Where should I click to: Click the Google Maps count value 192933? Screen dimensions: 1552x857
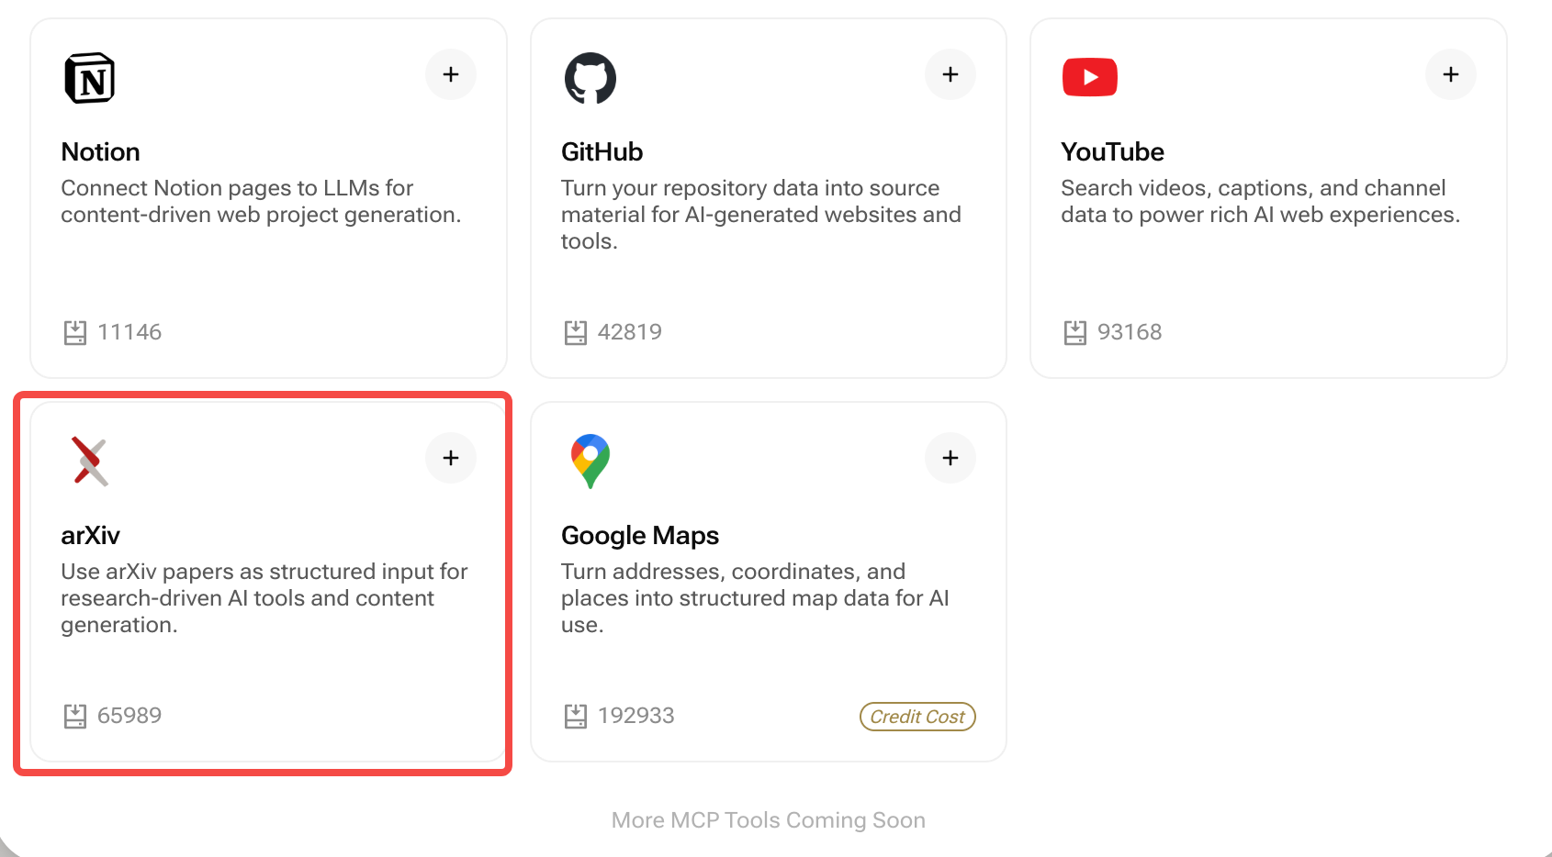[x=636, y=716]
